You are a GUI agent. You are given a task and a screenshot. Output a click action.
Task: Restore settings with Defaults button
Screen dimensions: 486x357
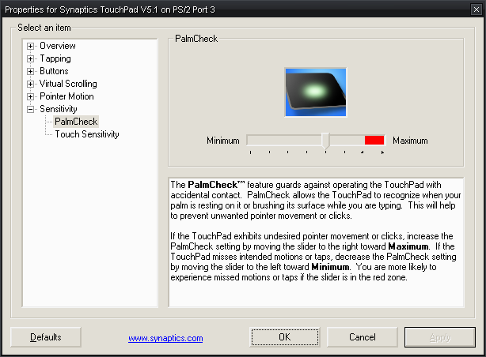(x=46, y=337)
